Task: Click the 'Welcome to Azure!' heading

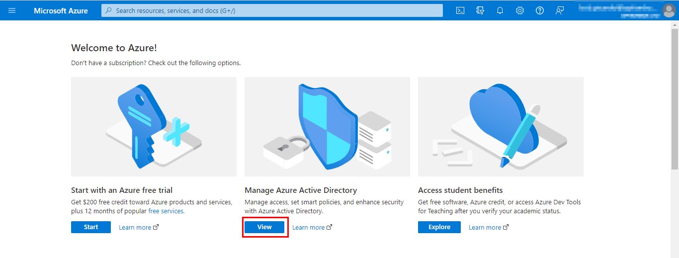Action: point(114,48)
